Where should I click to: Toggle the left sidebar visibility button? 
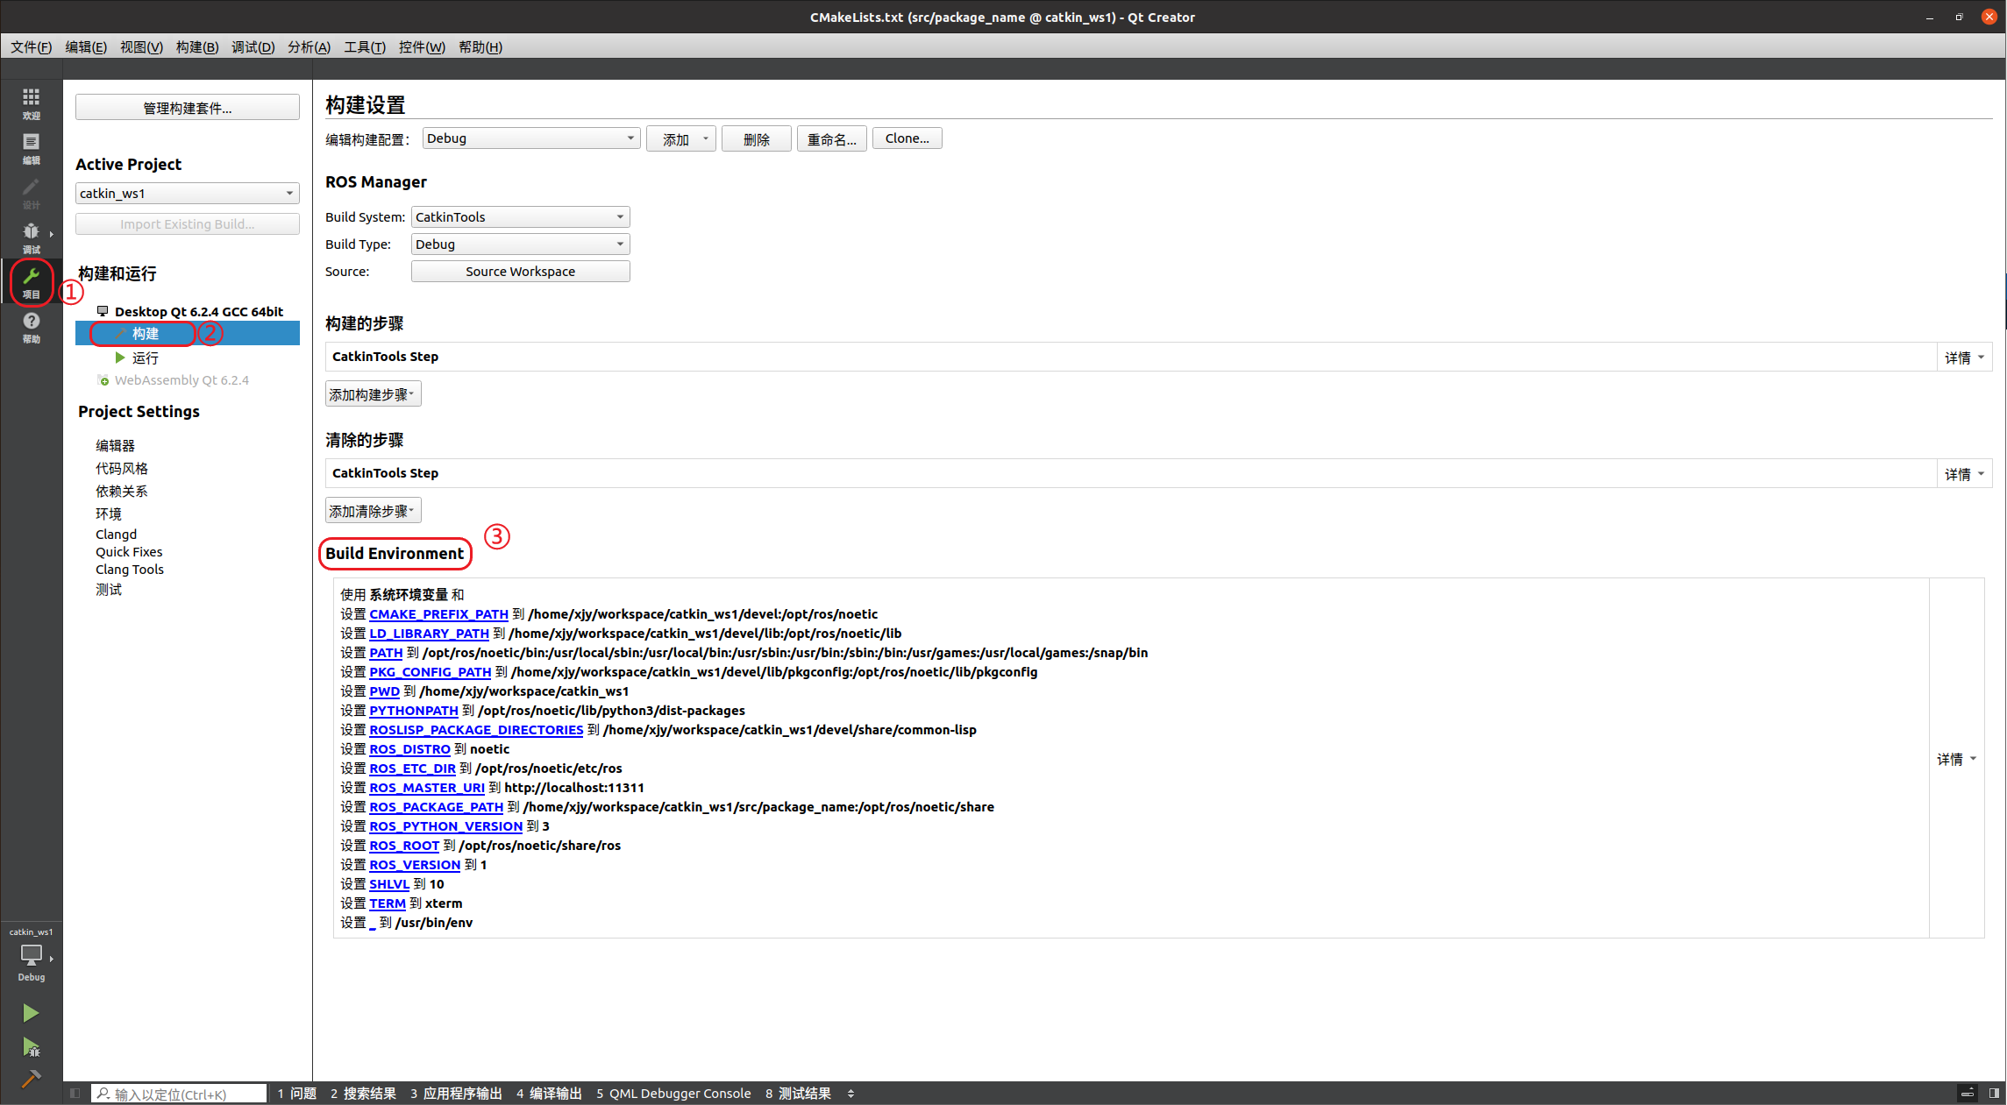(x=75, y=1093)
